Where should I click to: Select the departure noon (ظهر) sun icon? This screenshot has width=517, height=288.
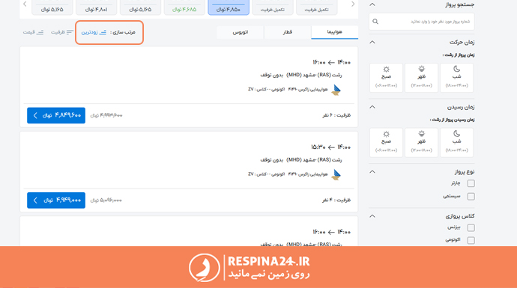coord(421,69)
